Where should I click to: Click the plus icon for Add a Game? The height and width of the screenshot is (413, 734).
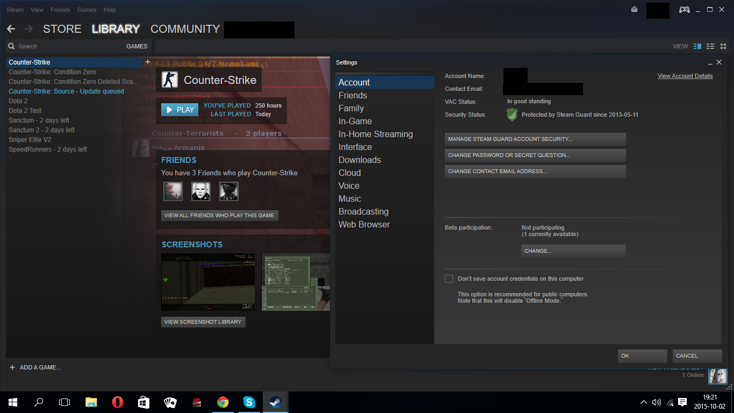pyautogui.click(x=12, y=367)
